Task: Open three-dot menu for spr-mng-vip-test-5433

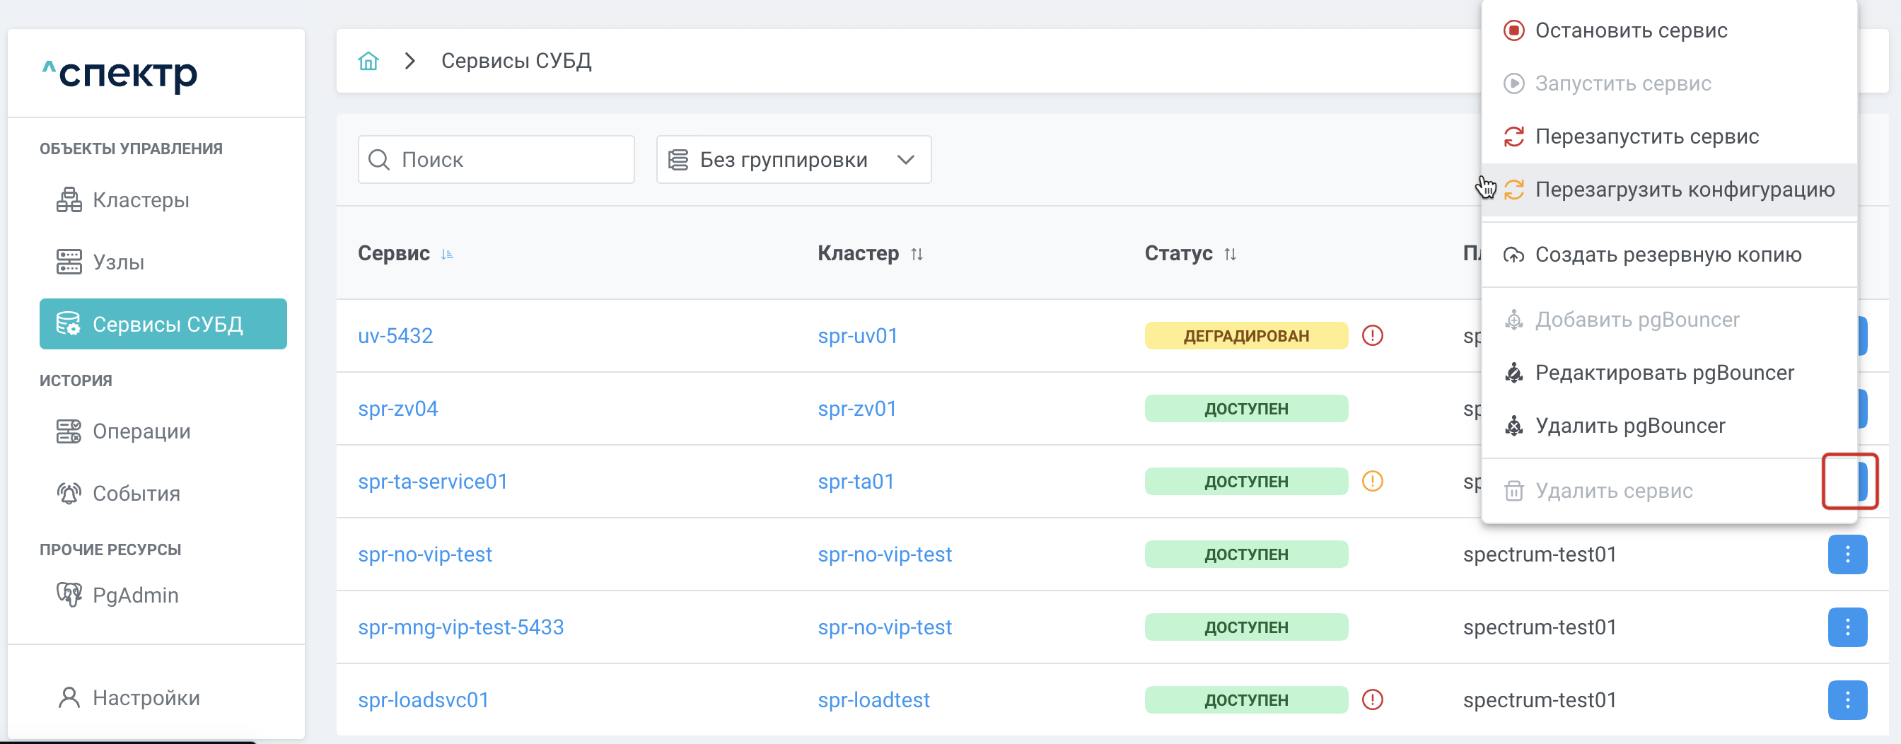Action: (1847, 627)
